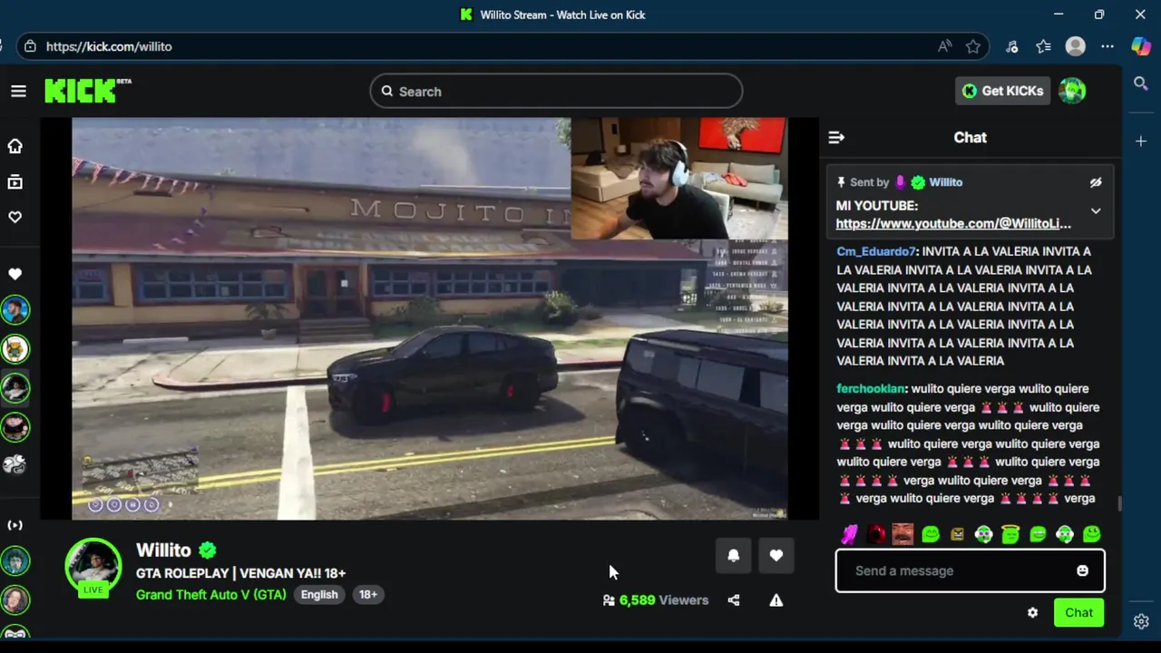This screenshot has height=653, width=1161.
Task: Click Willito name in pinned message
Action: click(945, 182)
